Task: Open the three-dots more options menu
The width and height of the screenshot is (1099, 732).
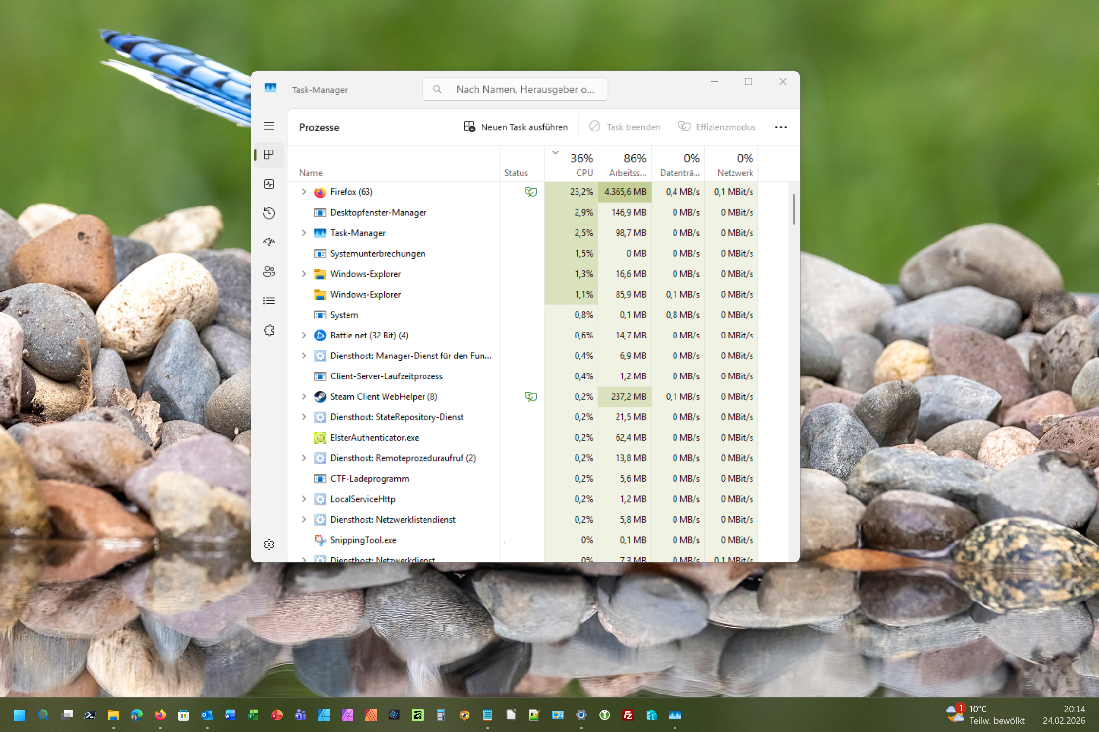Action: click(x=781, y=127)
